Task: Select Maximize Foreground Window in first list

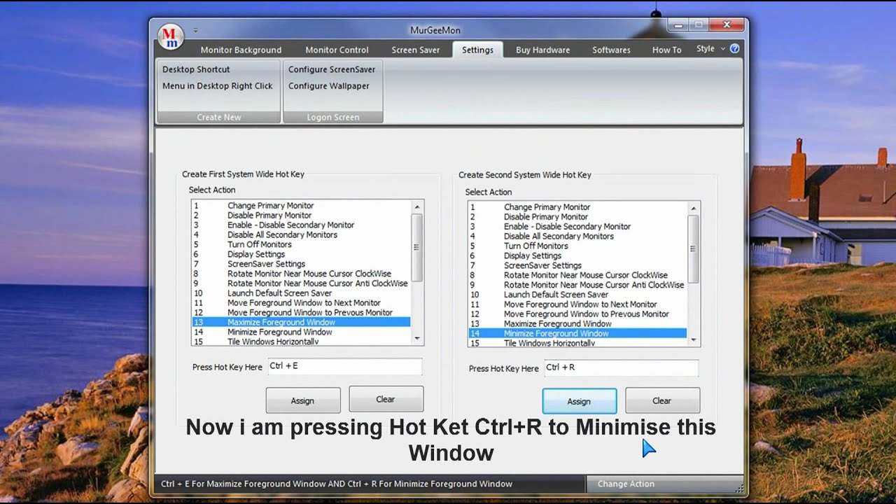Action: [x=301, y=323]
